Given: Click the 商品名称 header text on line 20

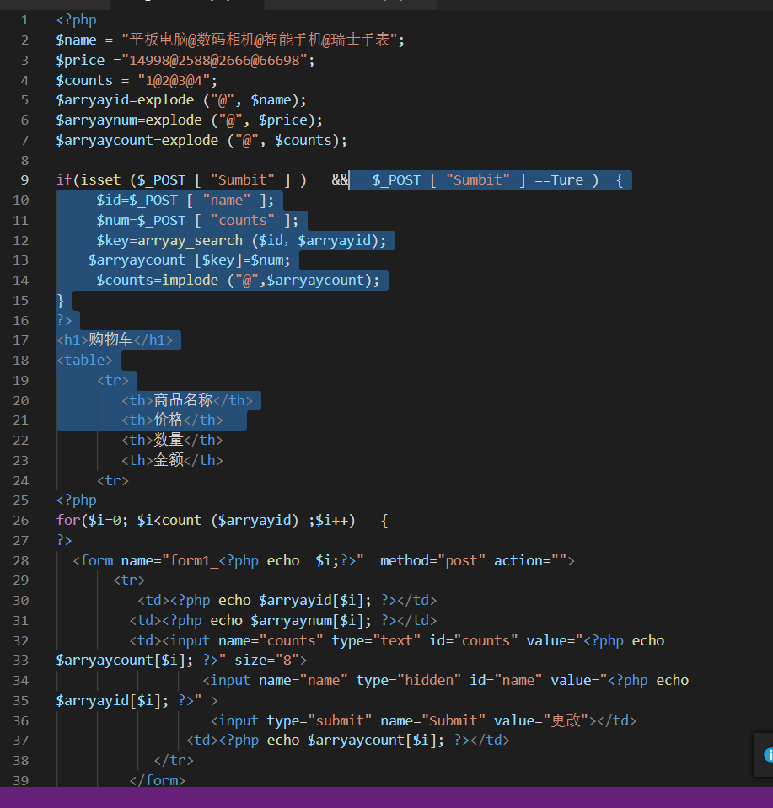Looking at the screenshot, I should coord(184,400).
